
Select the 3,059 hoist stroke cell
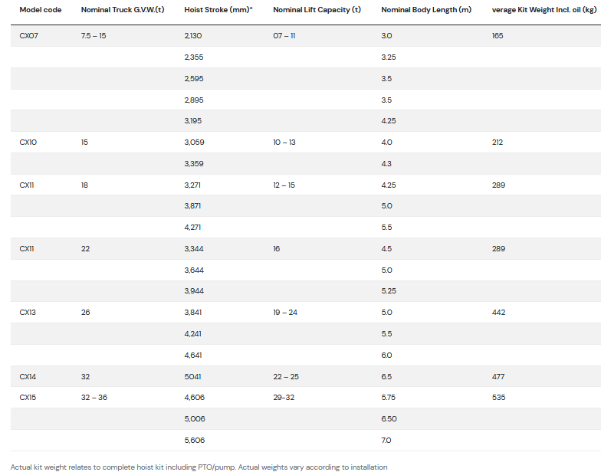[x=194, y=143]
